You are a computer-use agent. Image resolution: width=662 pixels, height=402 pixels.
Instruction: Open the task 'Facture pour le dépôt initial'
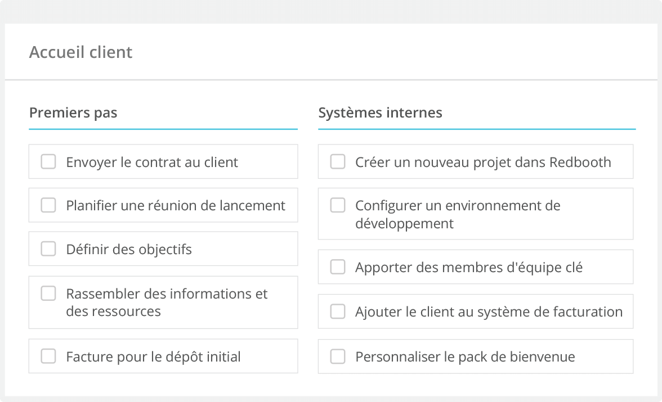pos(153,356)
